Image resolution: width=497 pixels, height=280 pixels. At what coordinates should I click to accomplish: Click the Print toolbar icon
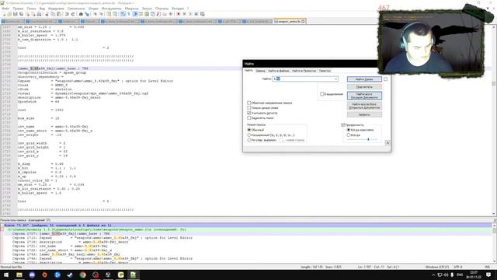point(39,14)
